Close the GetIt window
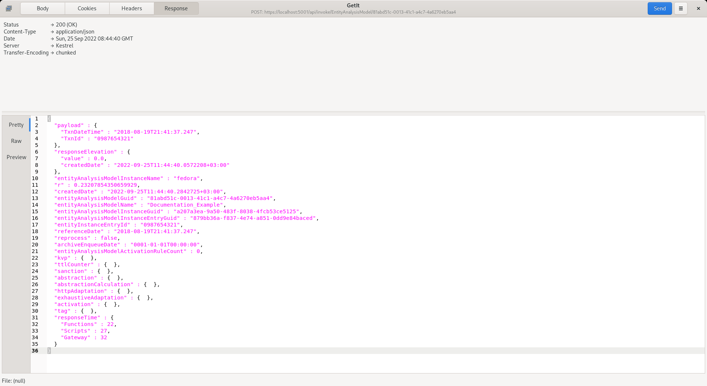The height and width of the screenshot is (386, 707). [x=698, y=8]
